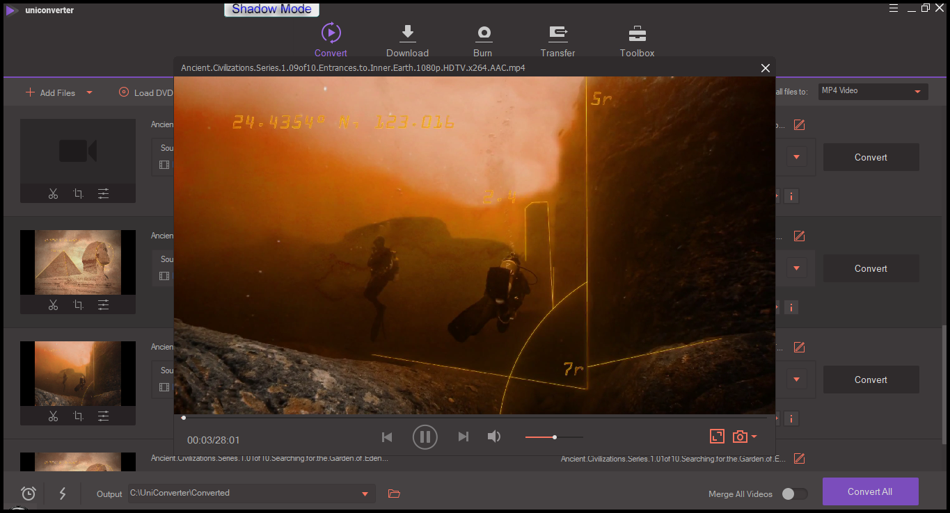Click the crop icon of first video
Viewport: 950px width, 513px height.
point(78,194)
